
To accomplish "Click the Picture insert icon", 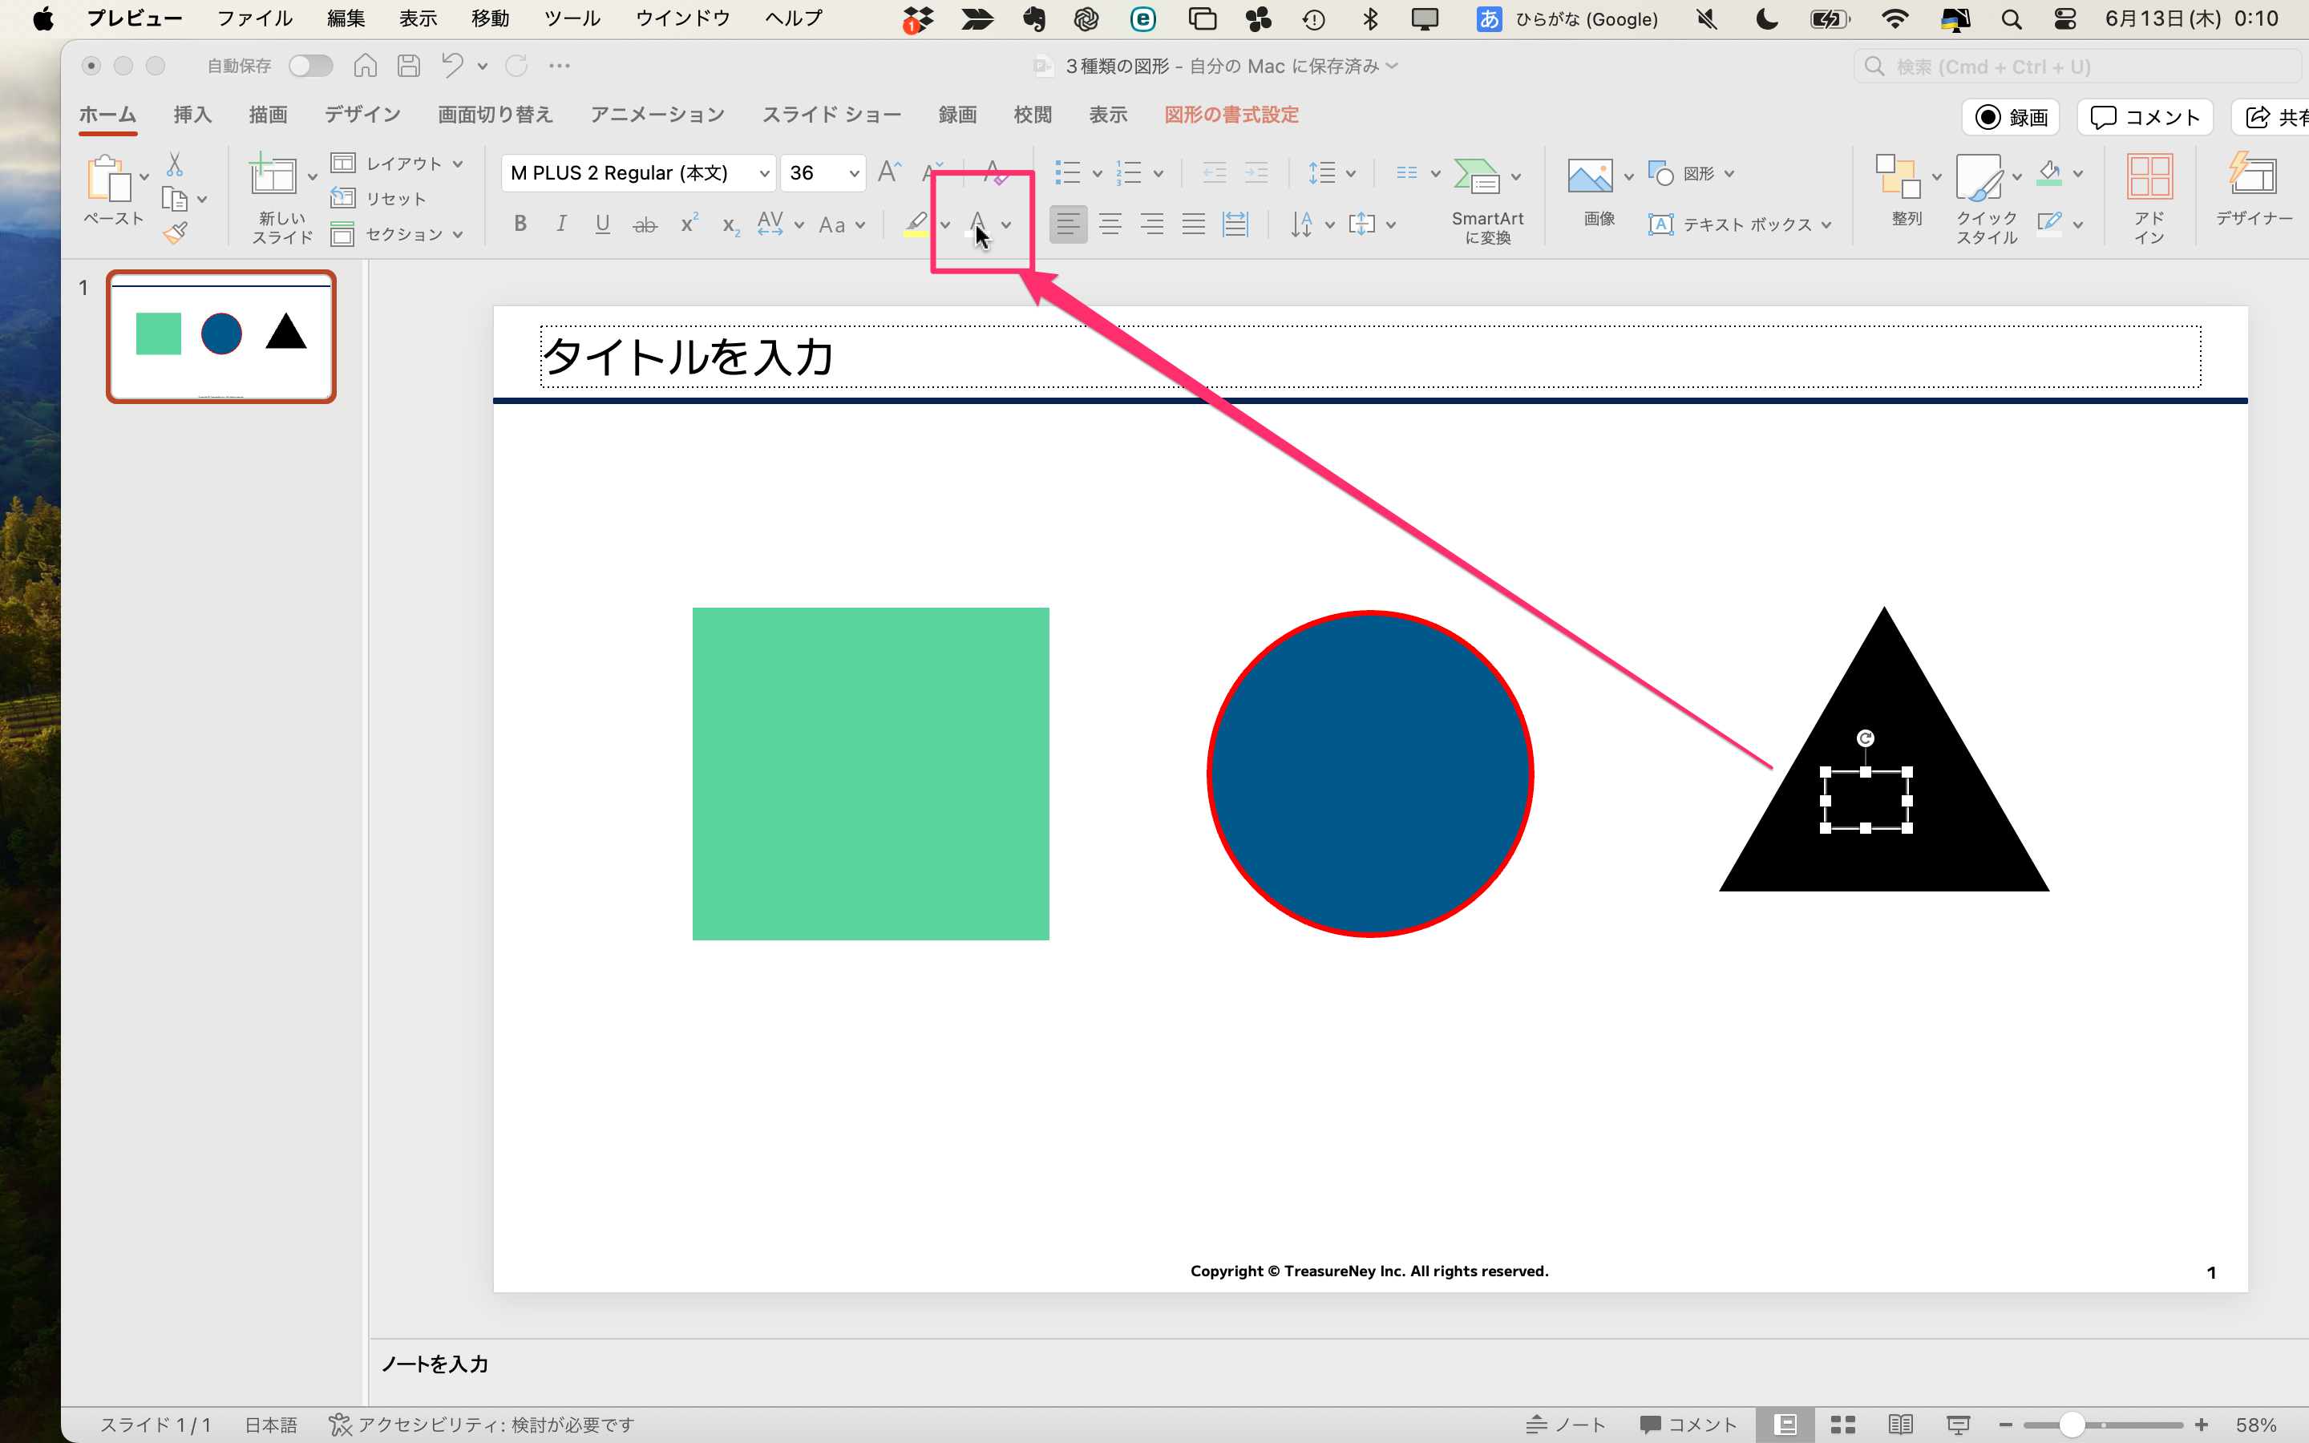I will [x=1590, y=176].
